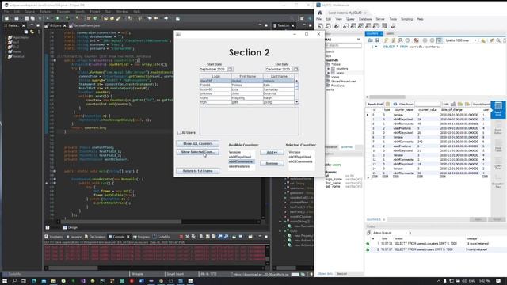Expand the users table in schema tree
This screenshot has height=285, width=507.
click(x=329, y=73)
